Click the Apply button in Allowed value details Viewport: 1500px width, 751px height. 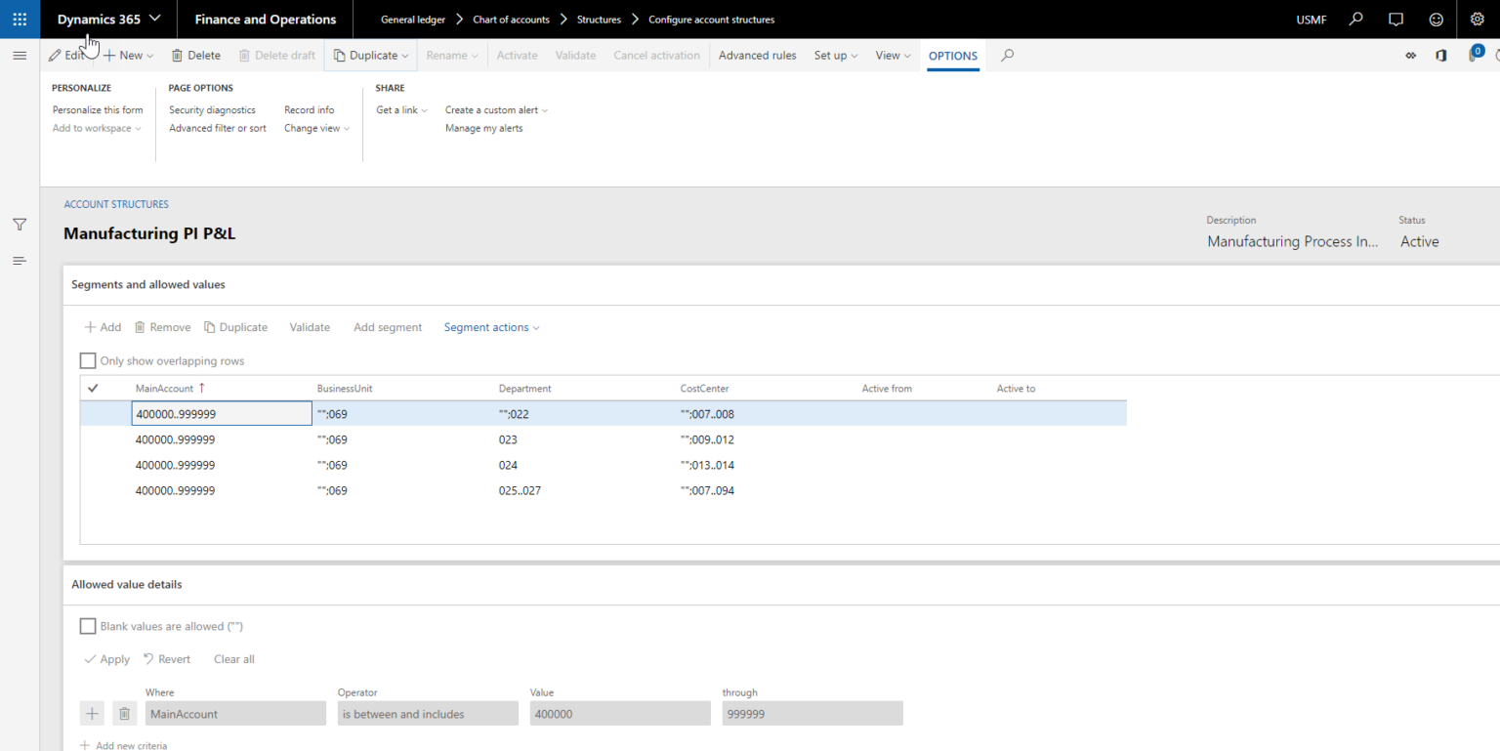[106, 658]
